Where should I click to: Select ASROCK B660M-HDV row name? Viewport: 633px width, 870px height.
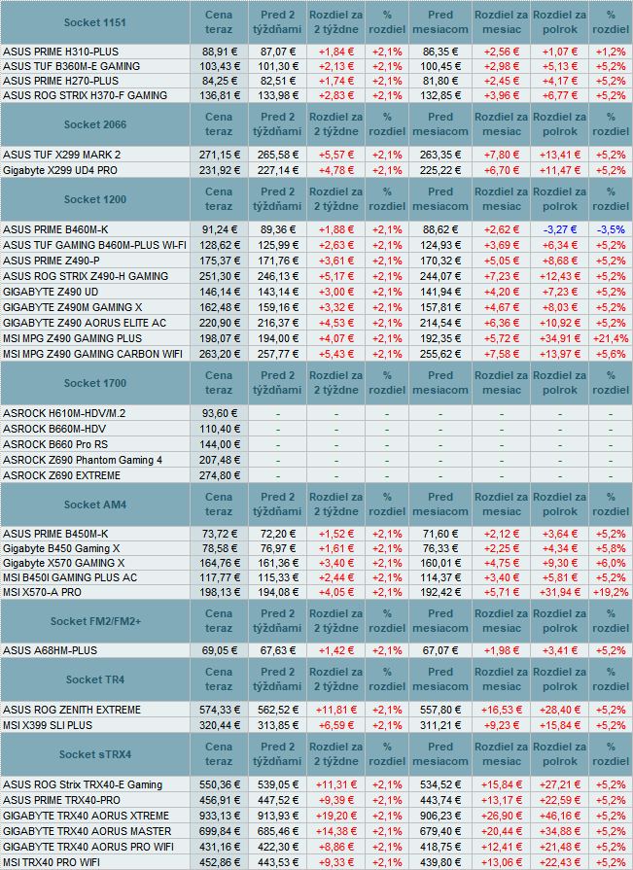click(54, 429)
